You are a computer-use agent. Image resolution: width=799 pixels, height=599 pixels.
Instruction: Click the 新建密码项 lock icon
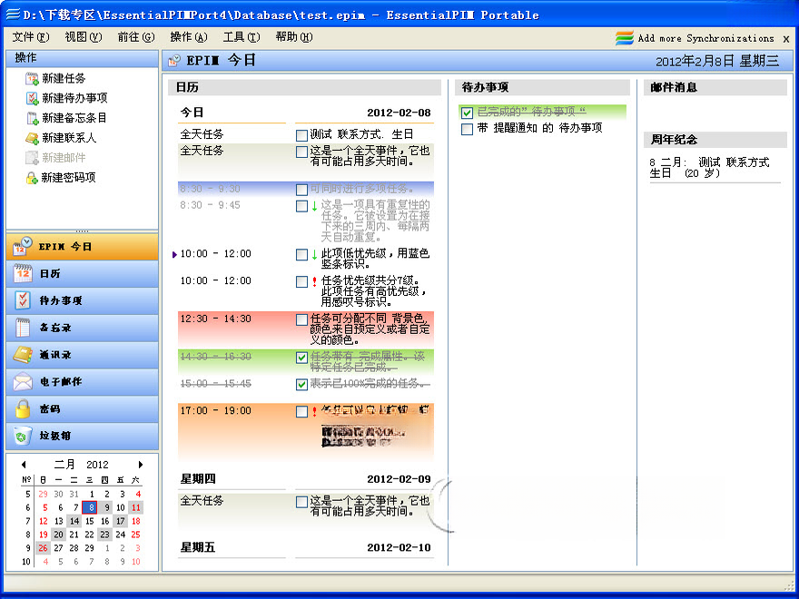[32, 178]
